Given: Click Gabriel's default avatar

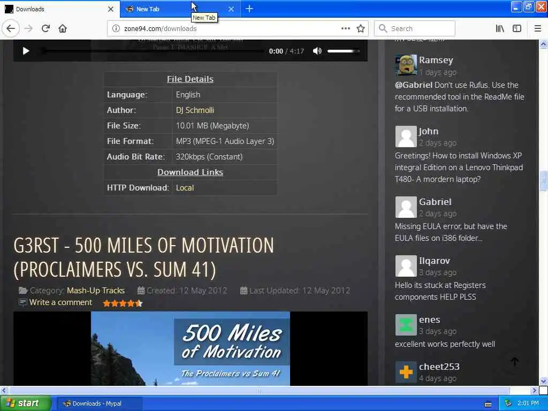Looking at the screenshot, I should click(406, 207).
